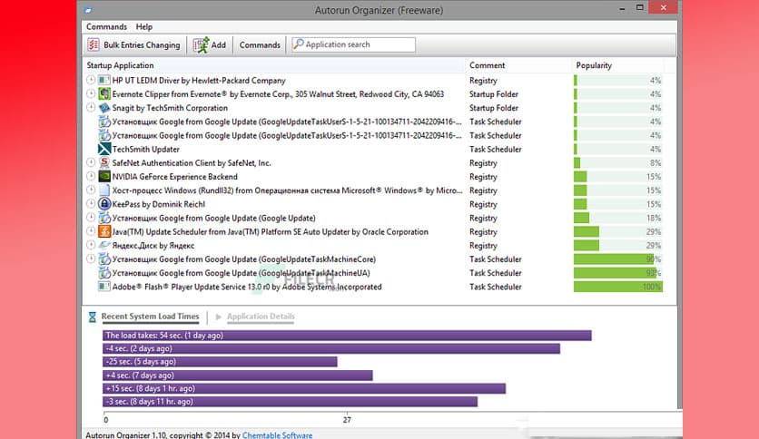Select 'TechSmith Updater' entry text
The height and width of the screenshot is (439, 759).
[145, 150]
